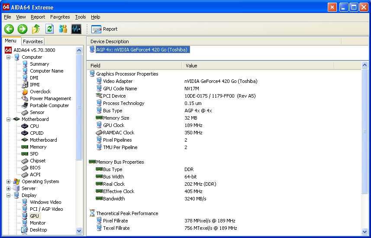Screen dimensions: 371x238
Task: Click the Memory Bus Properties group icon
Action: [92, 162]
